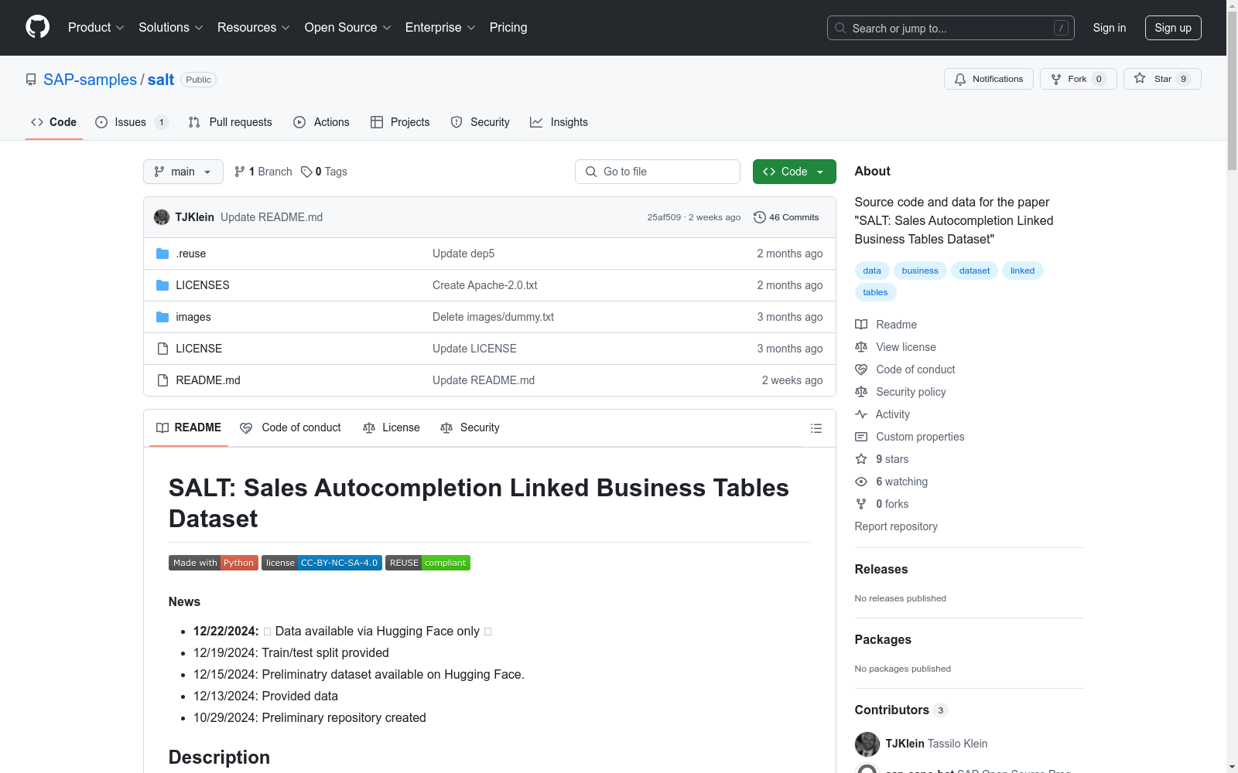Screen dimensions: 1238x773
Task: View the 0 Tags page
Action: pyautogui.click(x=324, y=172)
